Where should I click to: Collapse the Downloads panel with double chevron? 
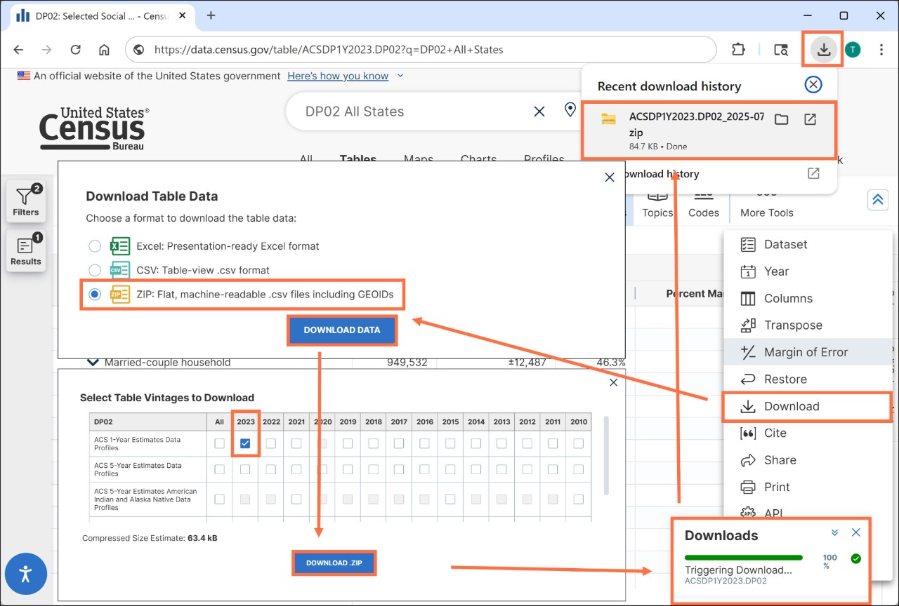(834, 532)
